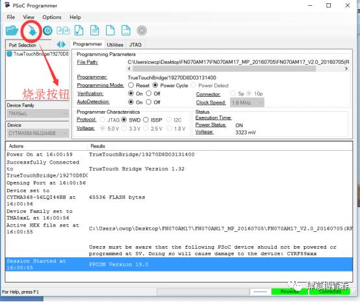Click the Checksum document toolbar icon
The image size is (360, 302).
(79, 31)
